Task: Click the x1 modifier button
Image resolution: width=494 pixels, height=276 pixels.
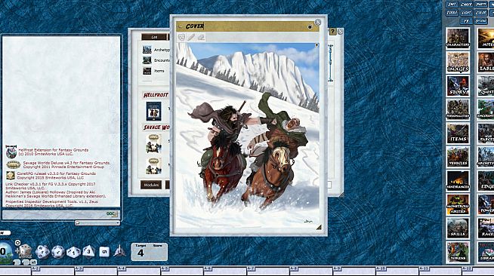Action: tap(33, 262)
